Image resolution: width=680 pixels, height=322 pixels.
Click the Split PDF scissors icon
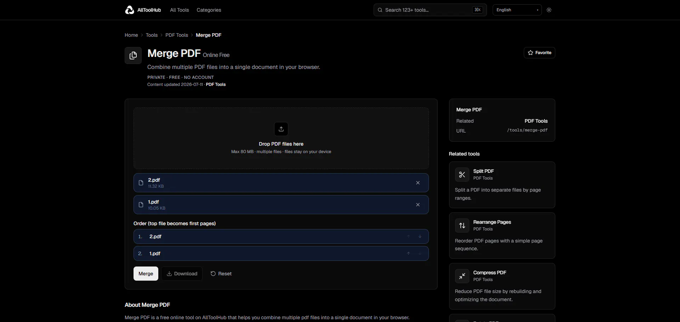pyautogui.click(x=462, y=175)
